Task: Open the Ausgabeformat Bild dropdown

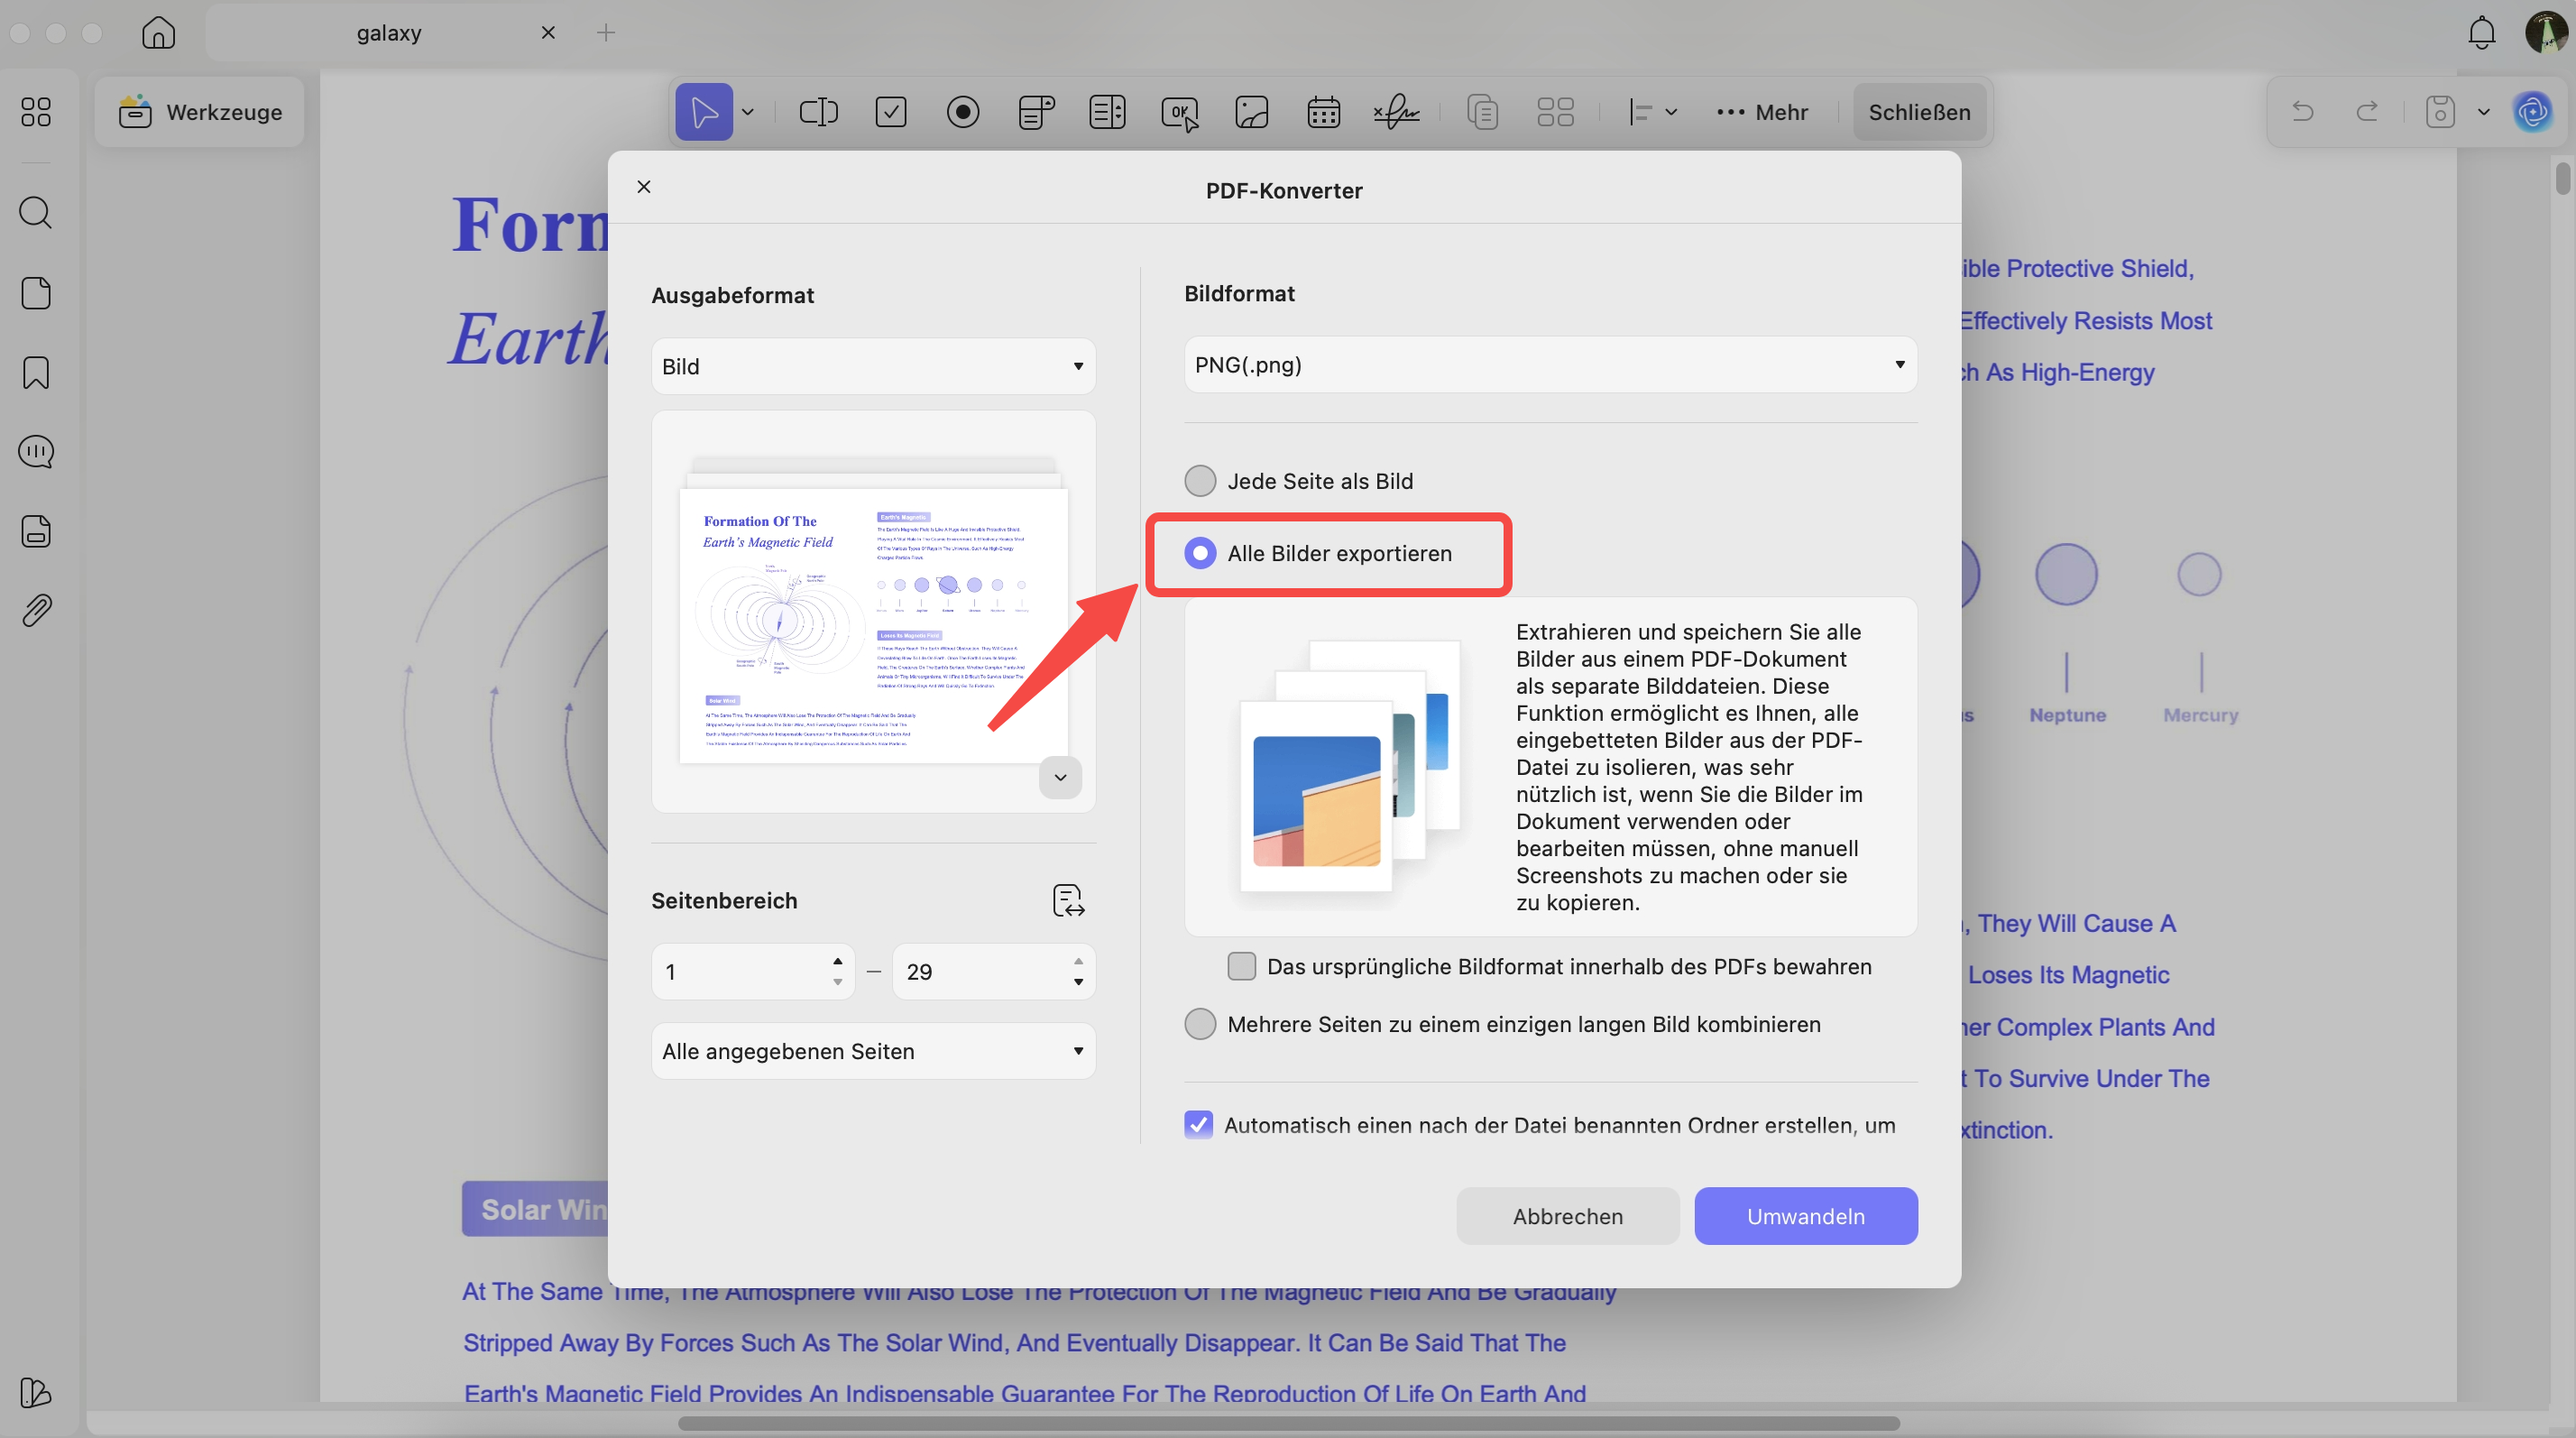Action: point(872,365)
